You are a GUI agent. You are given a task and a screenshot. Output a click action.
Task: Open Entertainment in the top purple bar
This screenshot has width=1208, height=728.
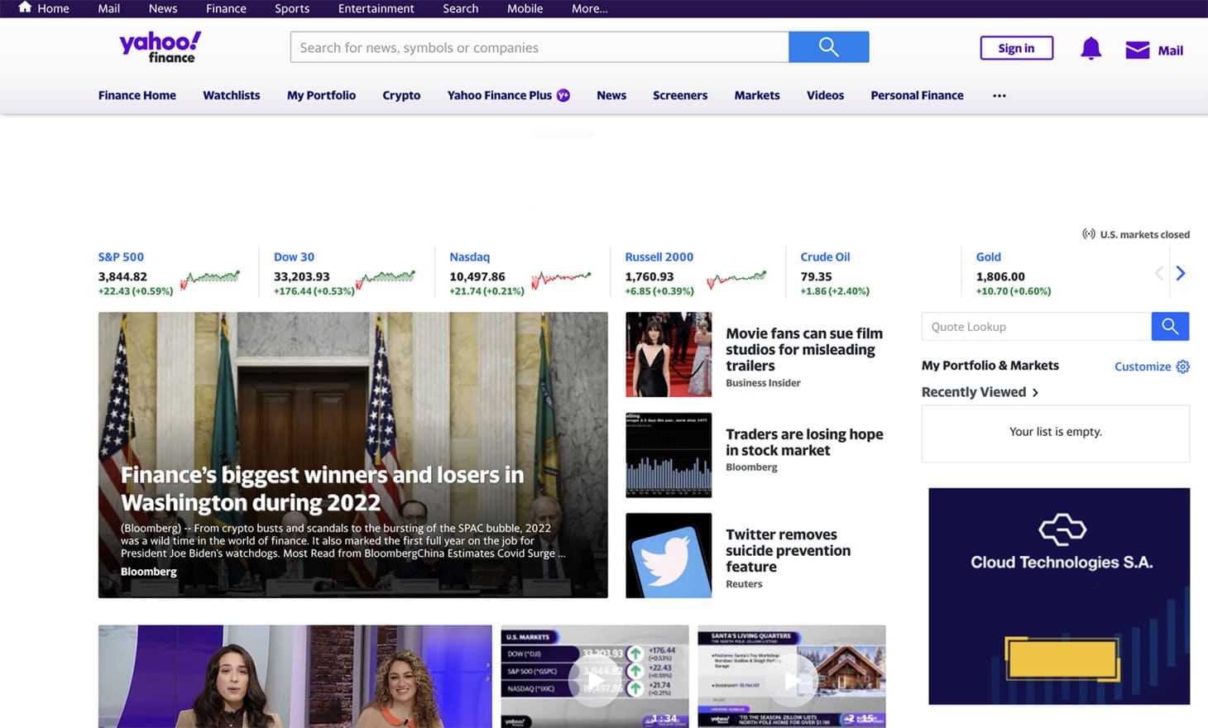point(376,8)
